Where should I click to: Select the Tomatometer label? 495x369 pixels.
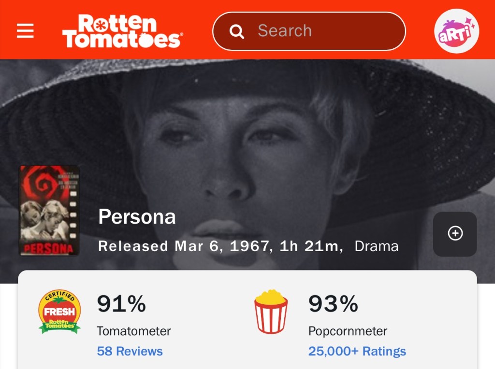(133, 331)
